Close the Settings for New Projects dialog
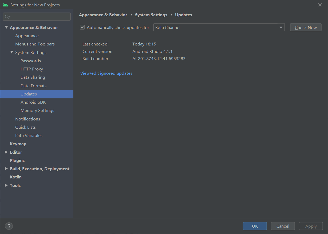The image size is (328, 234). pos(320,5)
